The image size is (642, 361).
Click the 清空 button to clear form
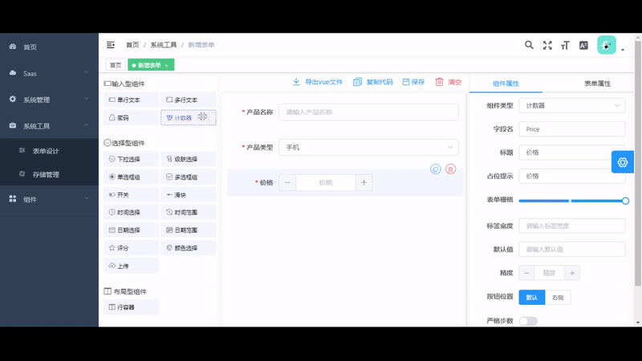point(449,82)
